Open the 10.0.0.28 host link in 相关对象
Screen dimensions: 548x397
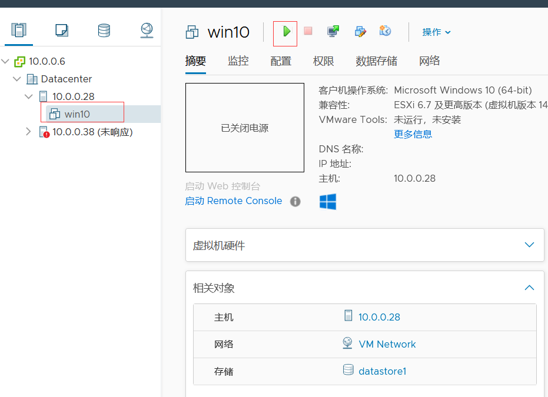click(x=379, y=317)
